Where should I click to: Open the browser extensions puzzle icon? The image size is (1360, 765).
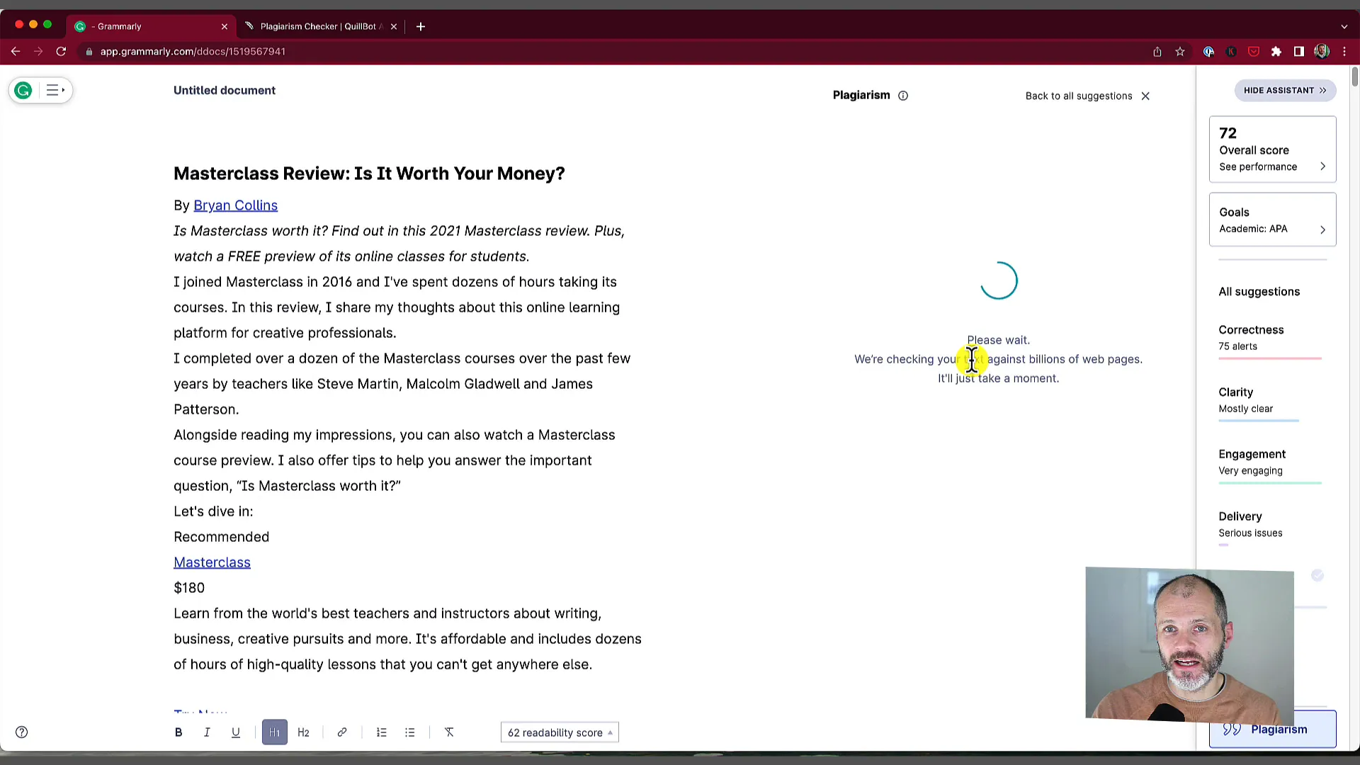pyautogui.click(x=1276, y=52)
